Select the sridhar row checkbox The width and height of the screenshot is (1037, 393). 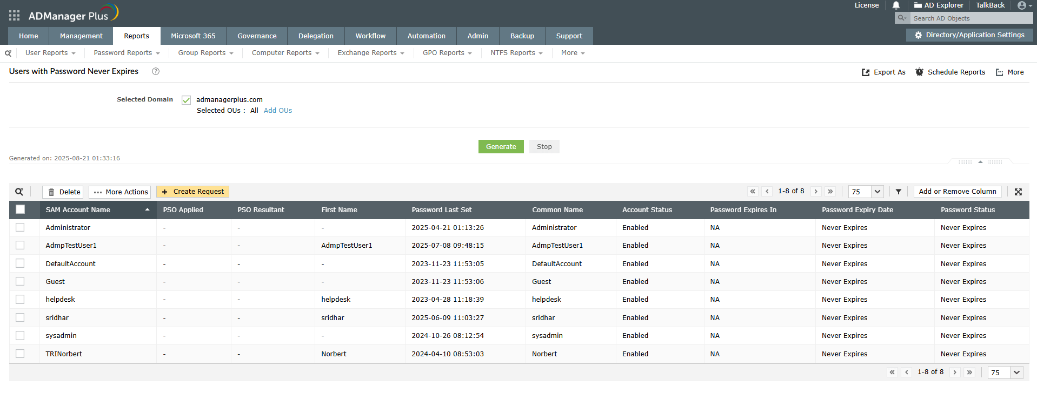click(x=20, y=317)
